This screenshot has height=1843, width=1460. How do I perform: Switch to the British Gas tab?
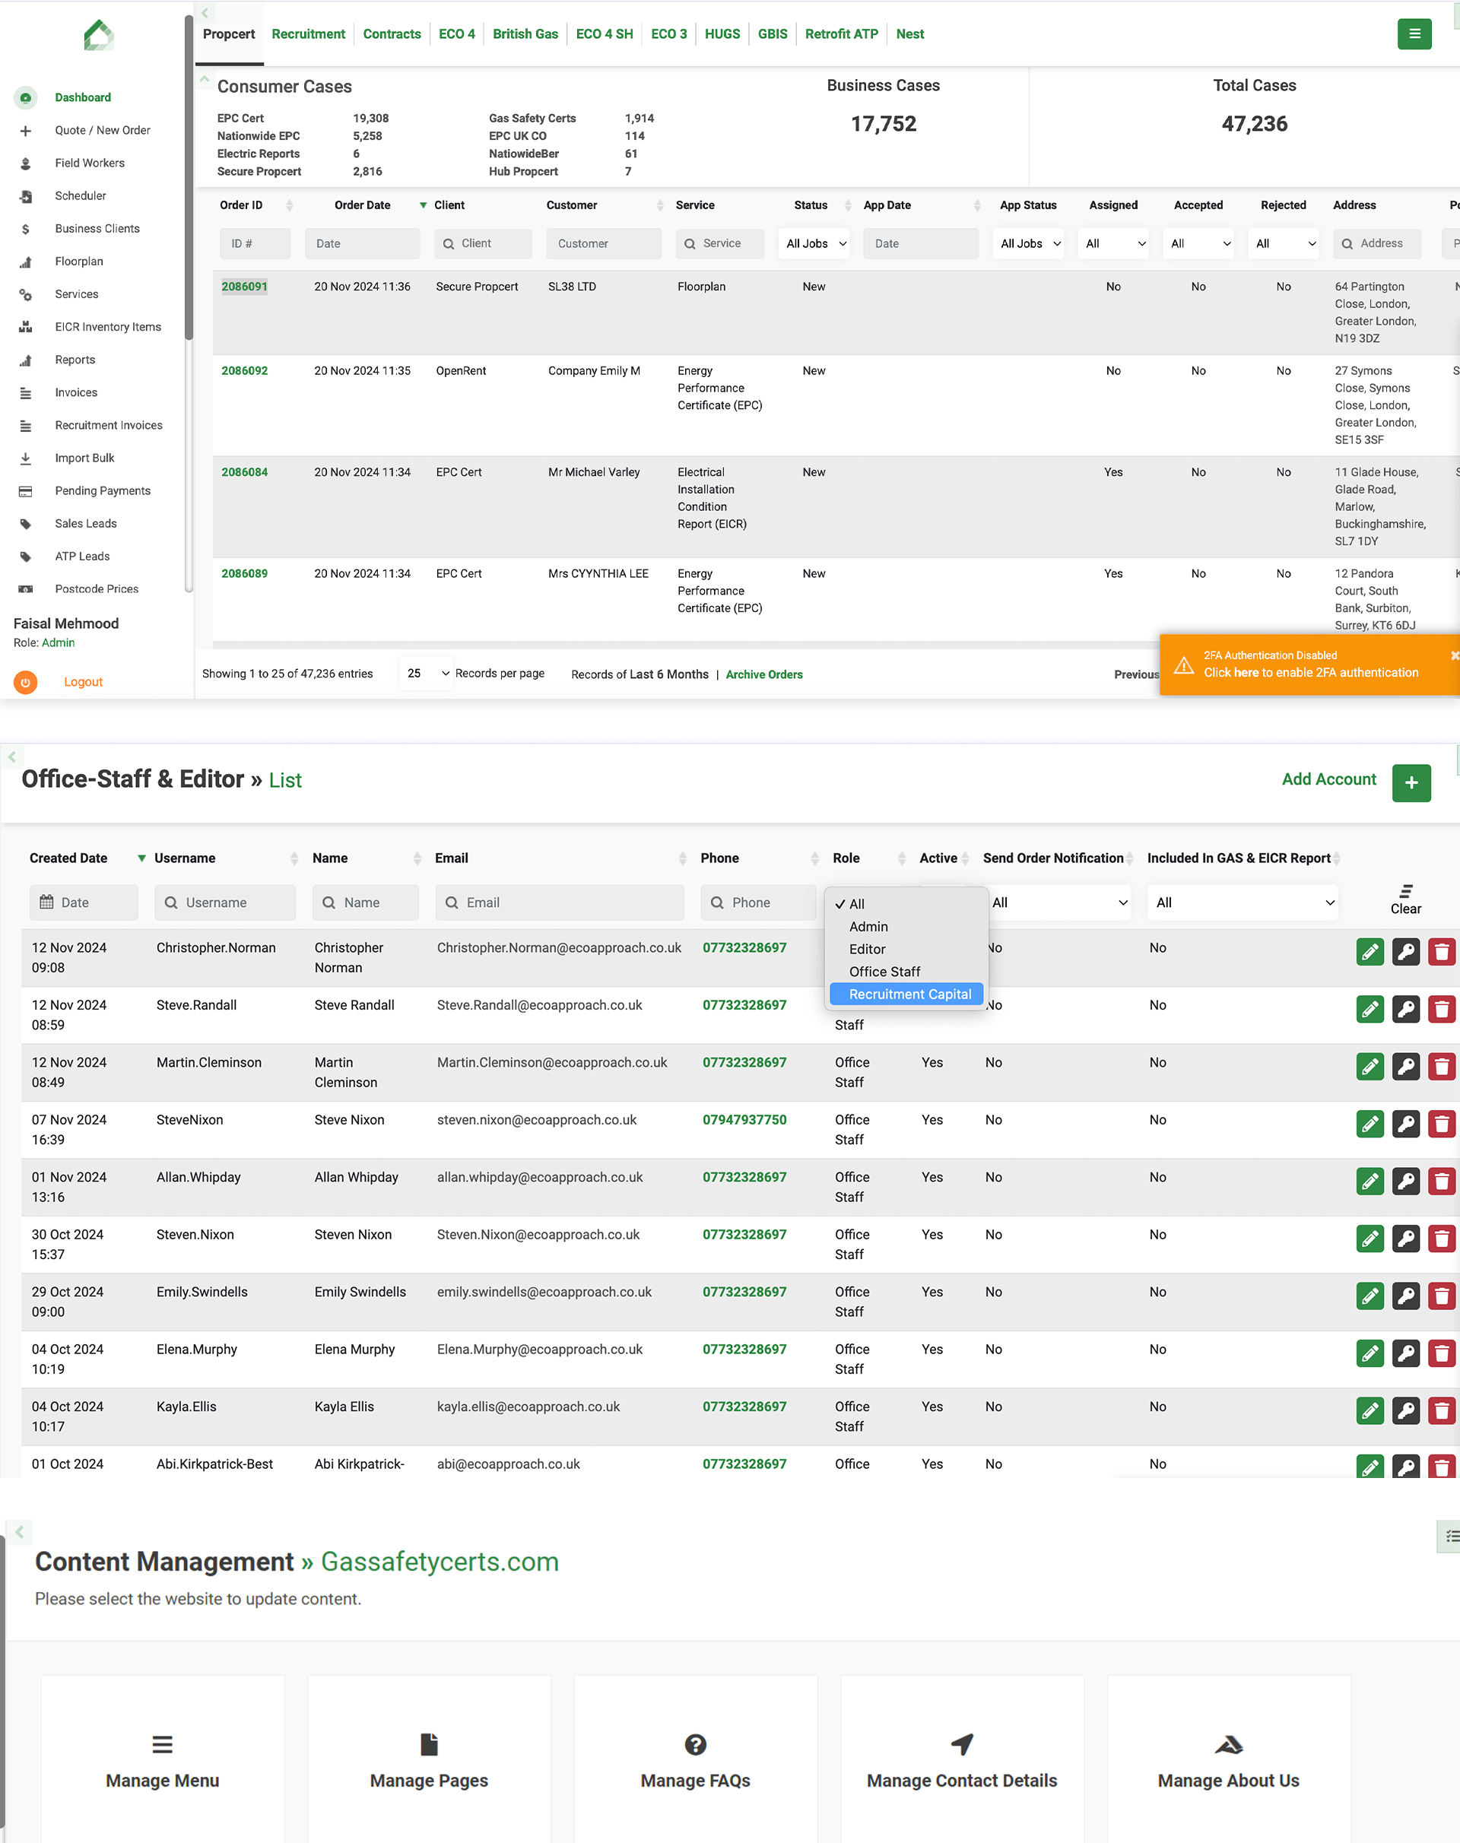(525, 34)
